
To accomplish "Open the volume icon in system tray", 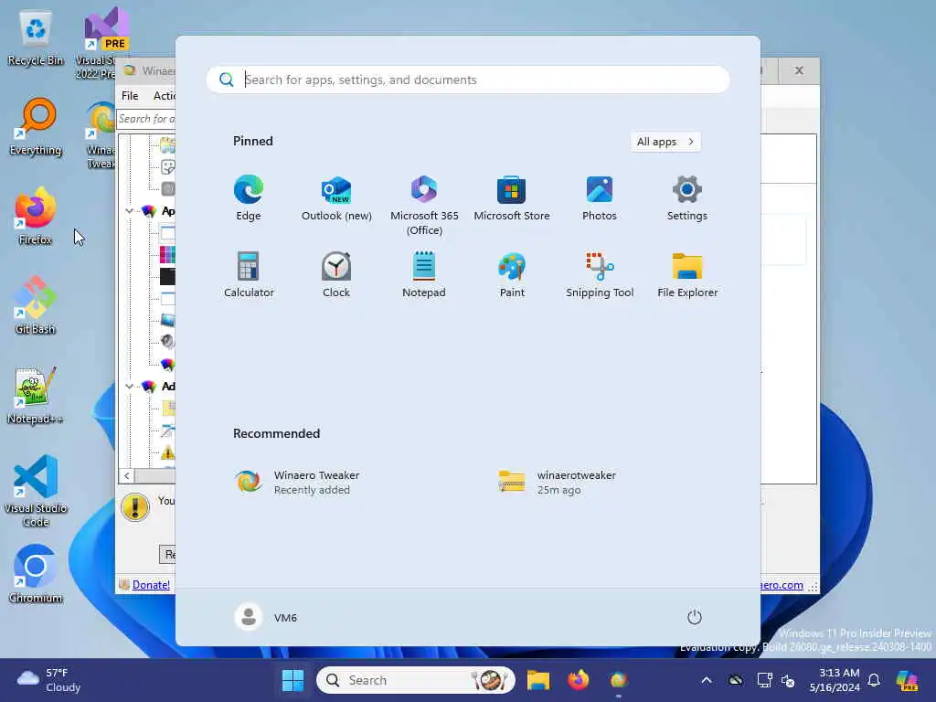I will 788,680.
